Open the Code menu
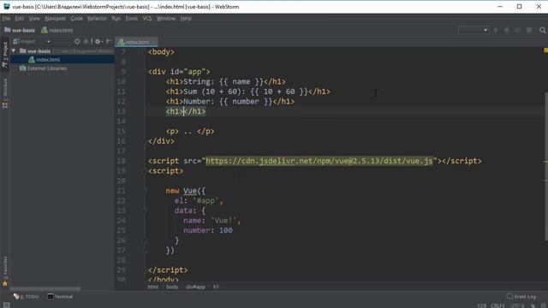The image size is (548, 308). point(76,19)
